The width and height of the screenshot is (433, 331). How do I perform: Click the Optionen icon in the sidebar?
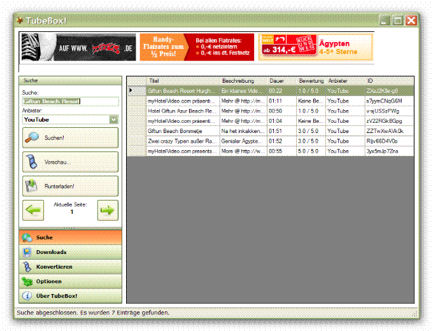27,281
